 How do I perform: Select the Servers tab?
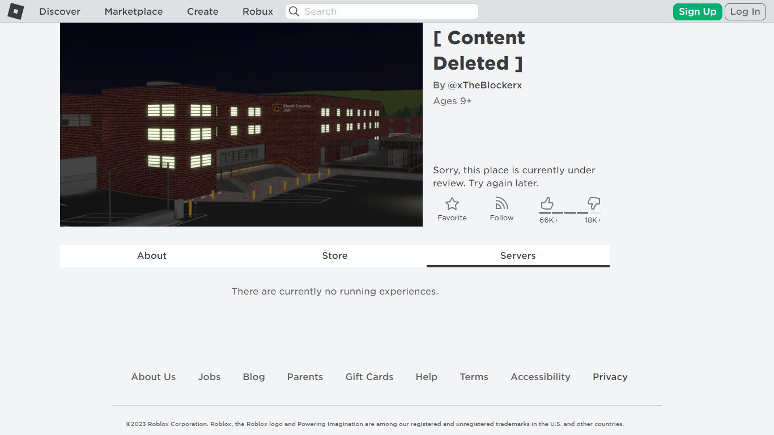pos(518,255)
